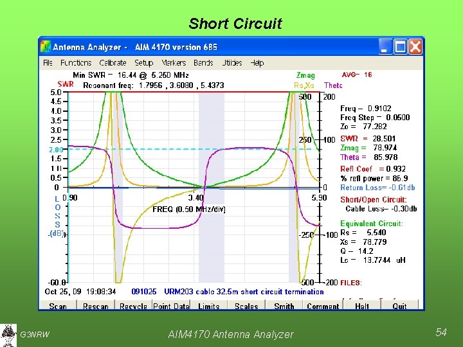Click the AVG= 16 indicator
The height and width of the screenshot is (347, 463).
pyautogui.click(x=357, y=75)
